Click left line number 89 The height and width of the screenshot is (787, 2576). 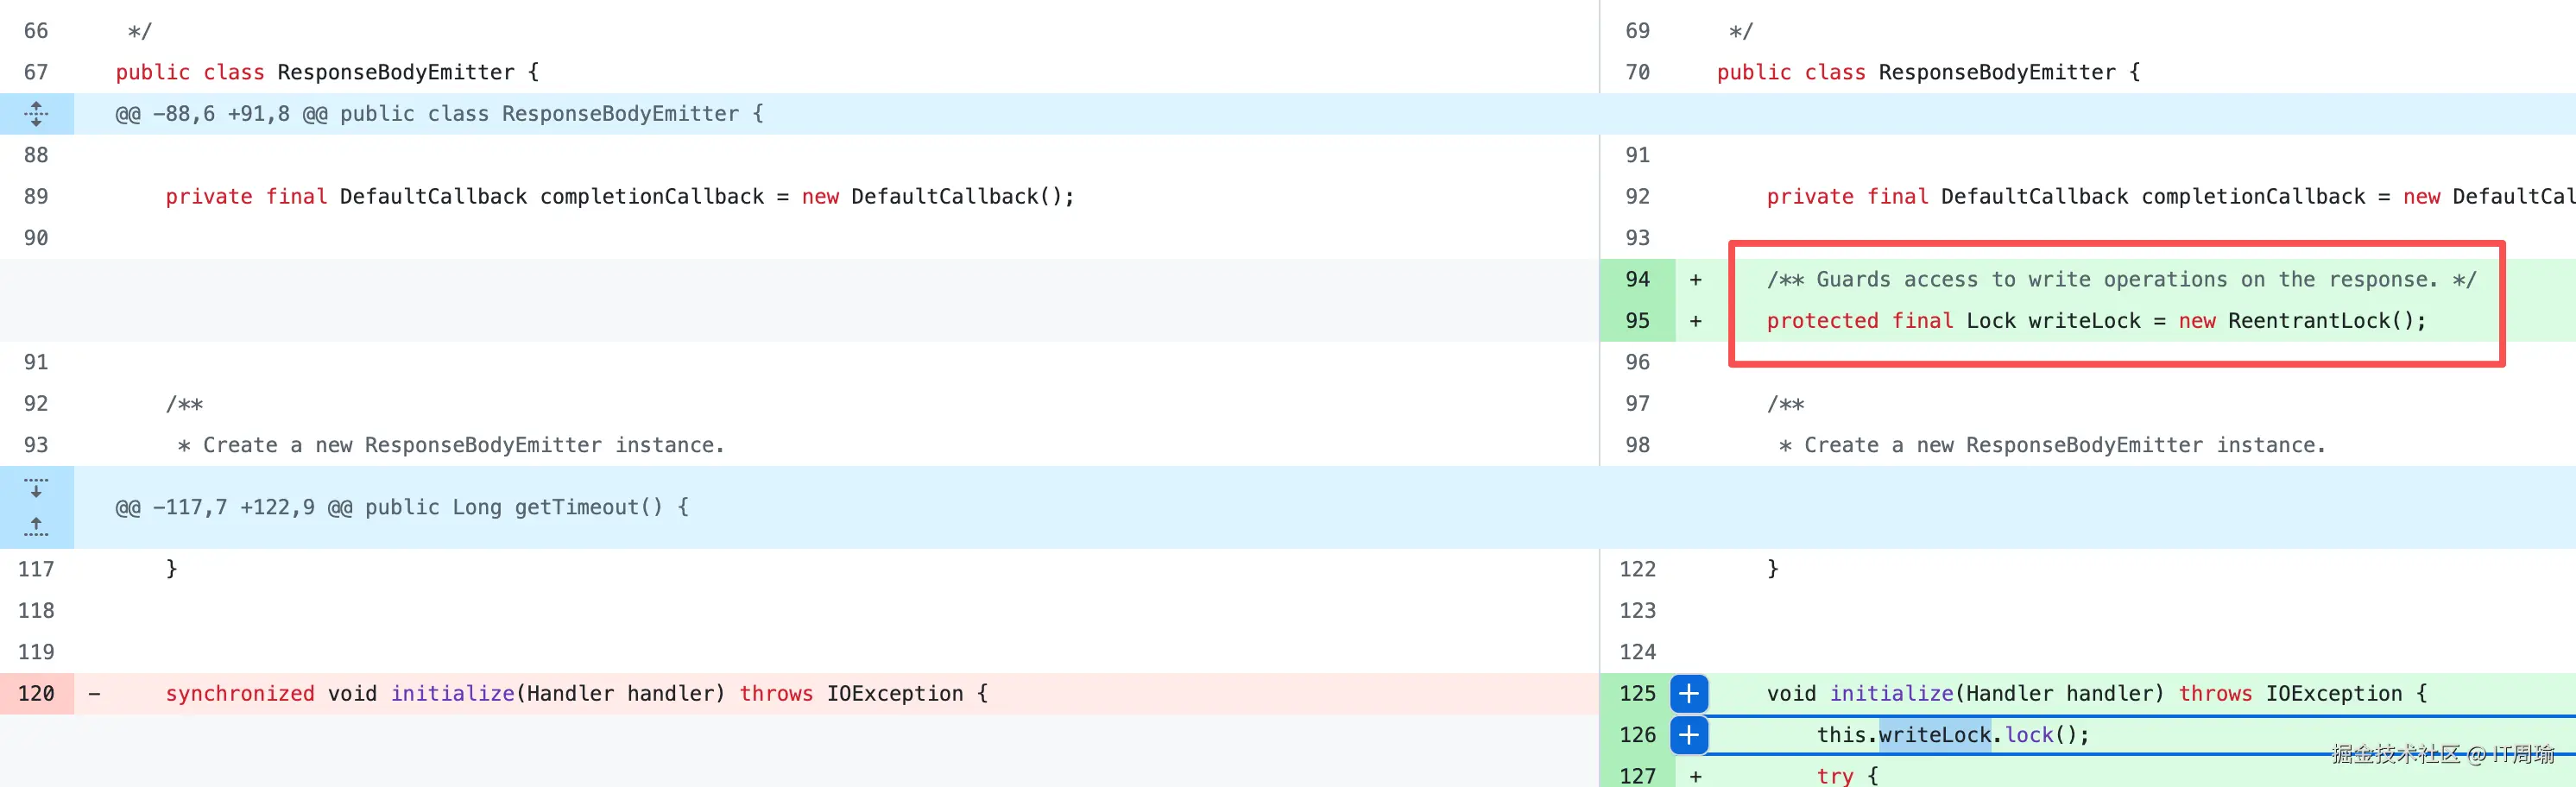(x=36, y=197)
